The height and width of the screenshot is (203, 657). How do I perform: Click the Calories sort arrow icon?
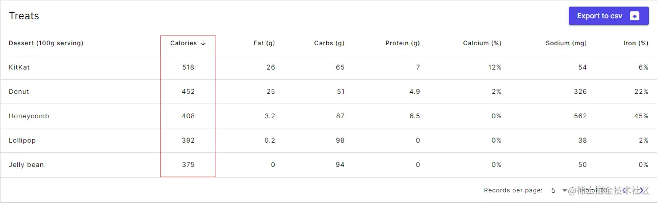(x=203, y=43)
